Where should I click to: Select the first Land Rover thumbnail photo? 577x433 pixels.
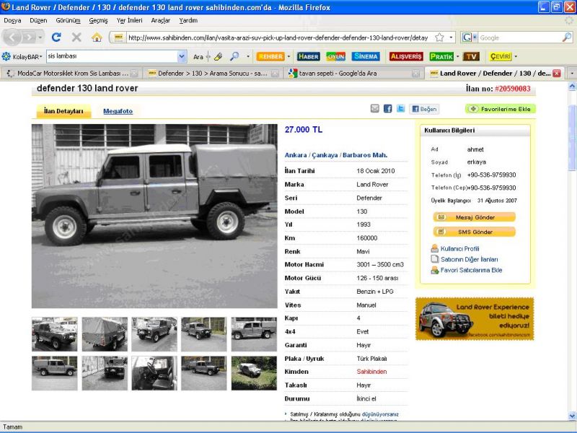(x=55, y=334)
